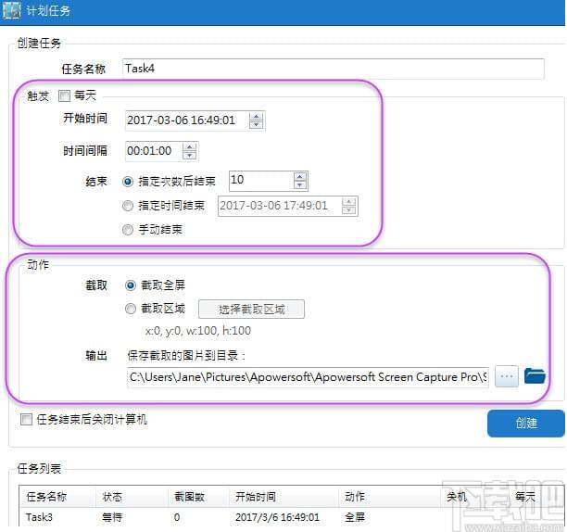Screen dimensions: 567x532
Task: Check 任务结束后关闭计算机 checkbox
Action: 26,420
